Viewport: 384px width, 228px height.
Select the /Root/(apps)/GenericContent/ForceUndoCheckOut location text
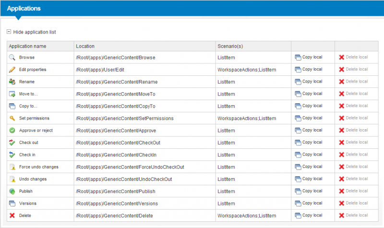130,167
